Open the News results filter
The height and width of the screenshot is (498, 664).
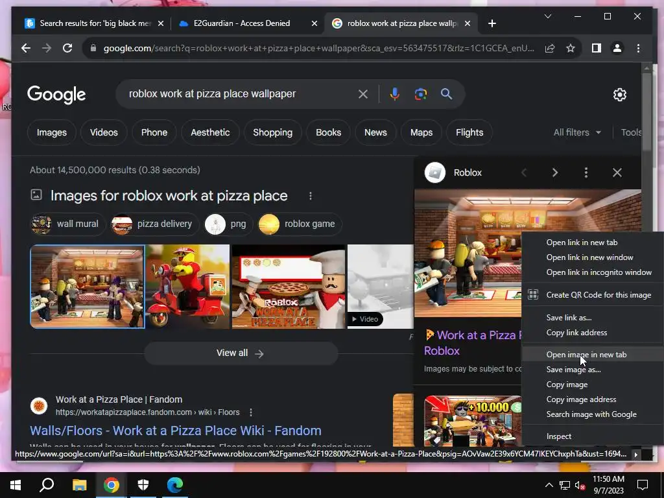375,132
